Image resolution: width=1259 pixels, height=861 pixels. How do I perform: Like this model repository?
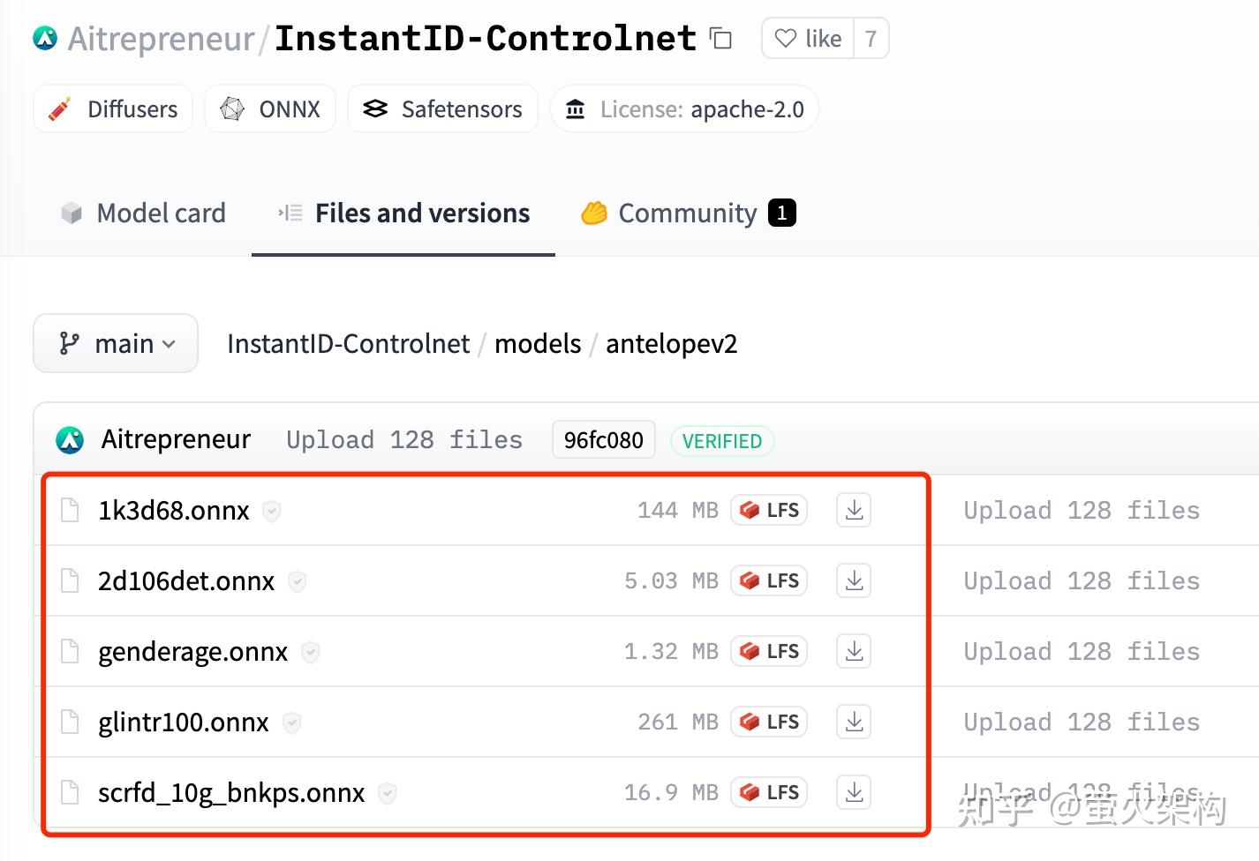coord(808,39)
